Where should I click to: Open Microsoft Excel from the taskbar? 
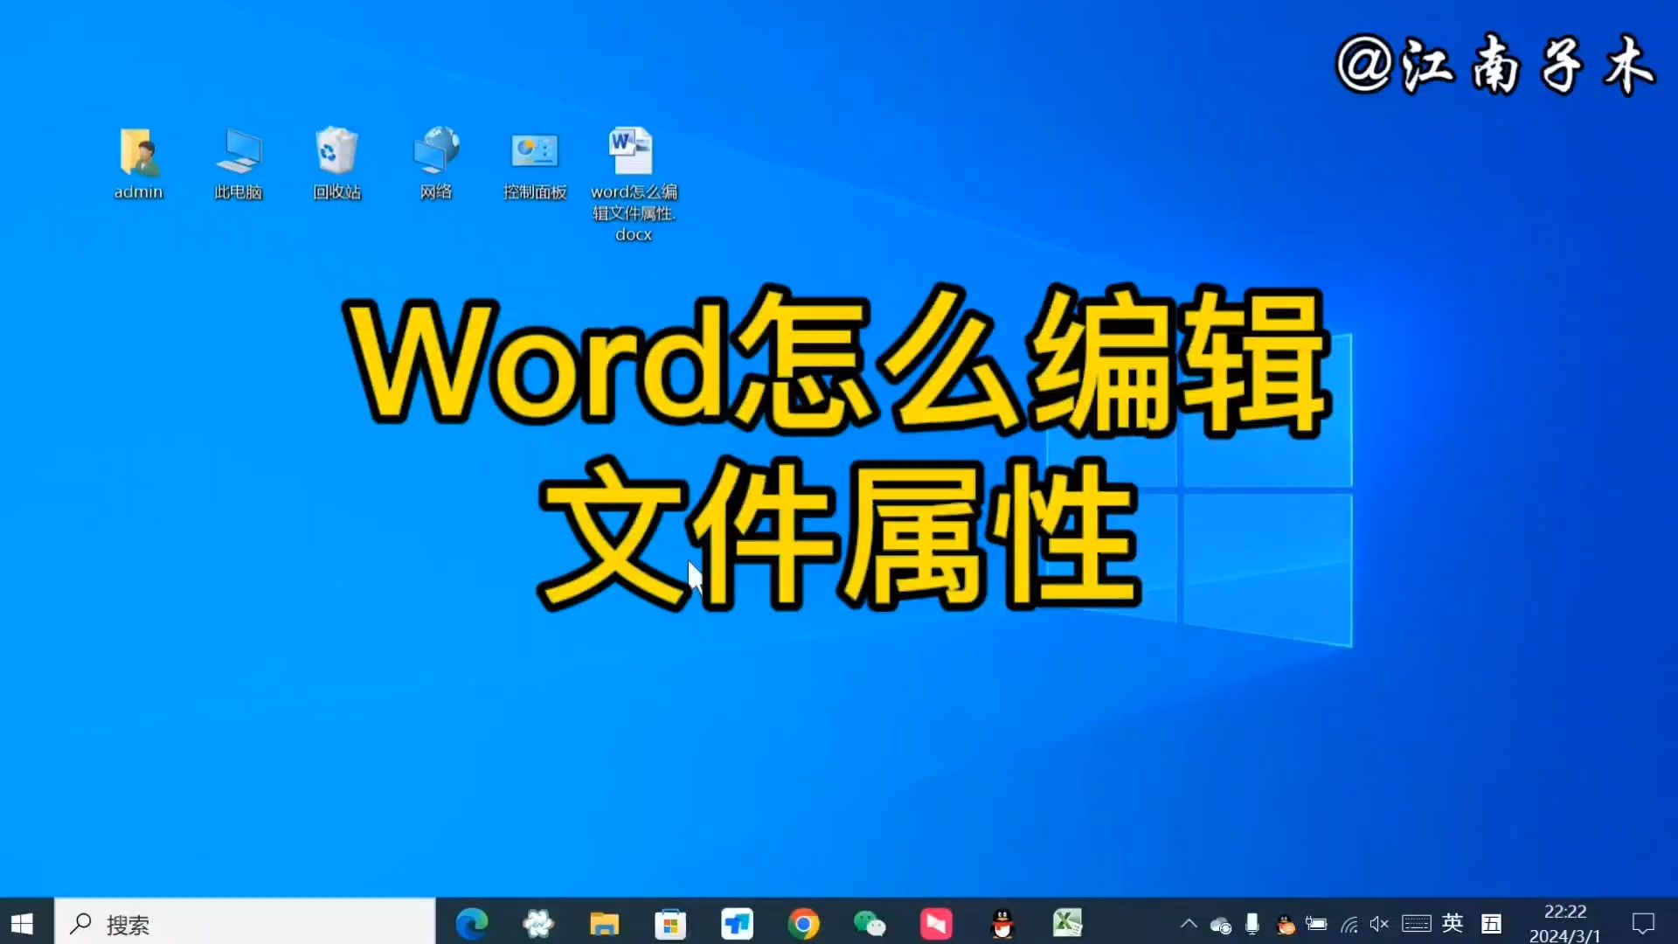[x=1068, y=924]
